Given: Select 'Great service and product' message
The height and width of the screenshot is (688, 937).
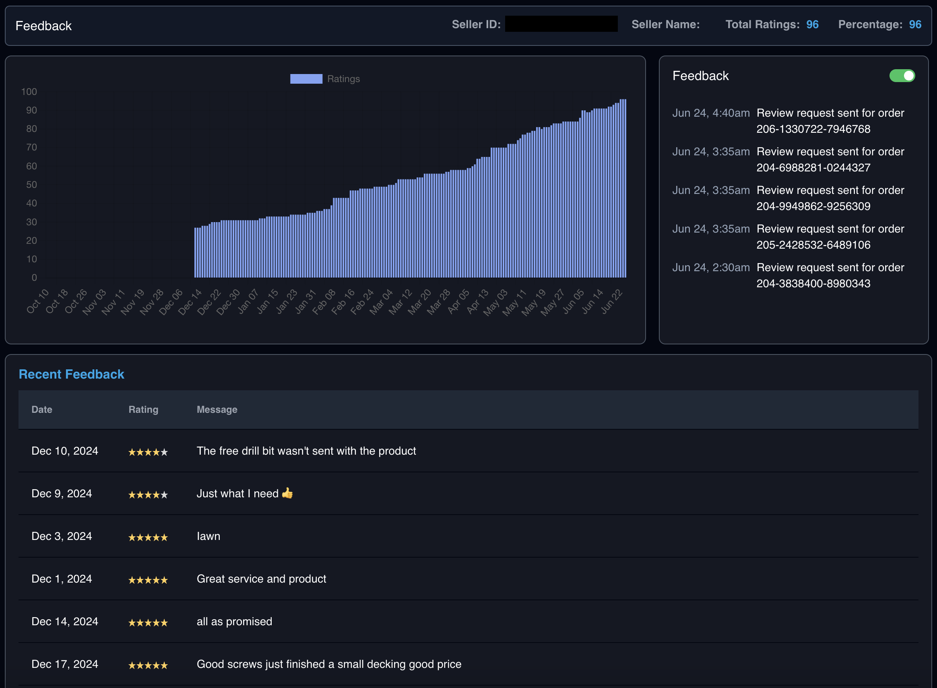Looking at the screenshot, I should 261,579.
